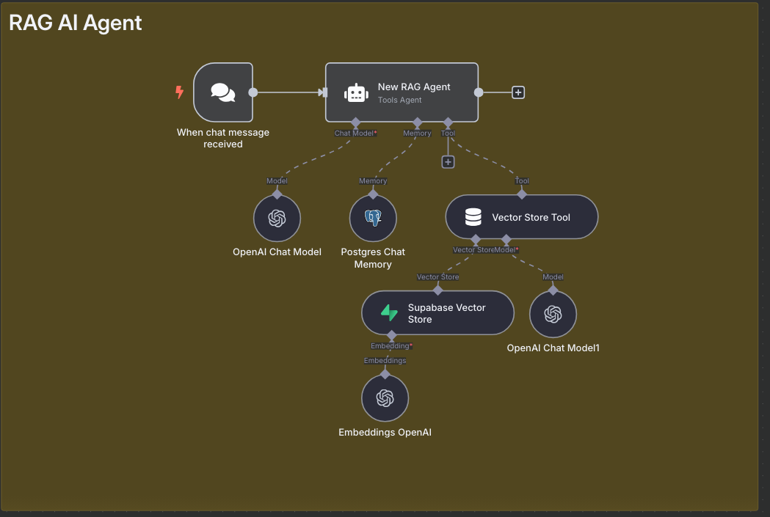This screenshot has width=770, height=517.
Task: Click the 'Embeddings OpenAI' label
Action: click(385, 432)
